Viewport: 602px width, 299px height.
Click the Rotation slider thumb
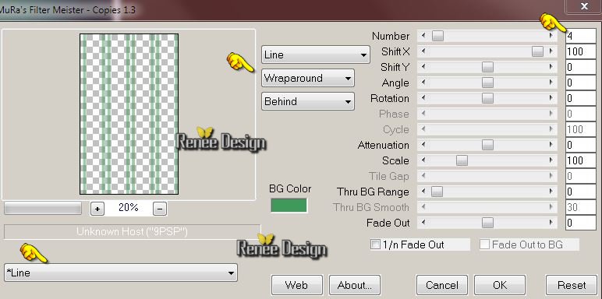(487, 98)
